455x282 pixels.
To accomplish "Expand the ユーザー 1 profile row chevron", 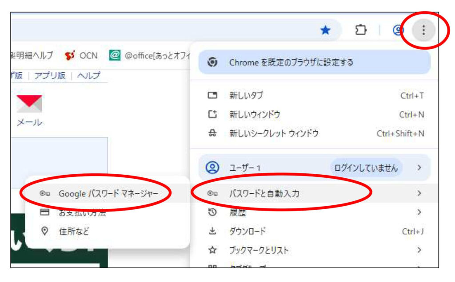I will (x=419, y=168).
